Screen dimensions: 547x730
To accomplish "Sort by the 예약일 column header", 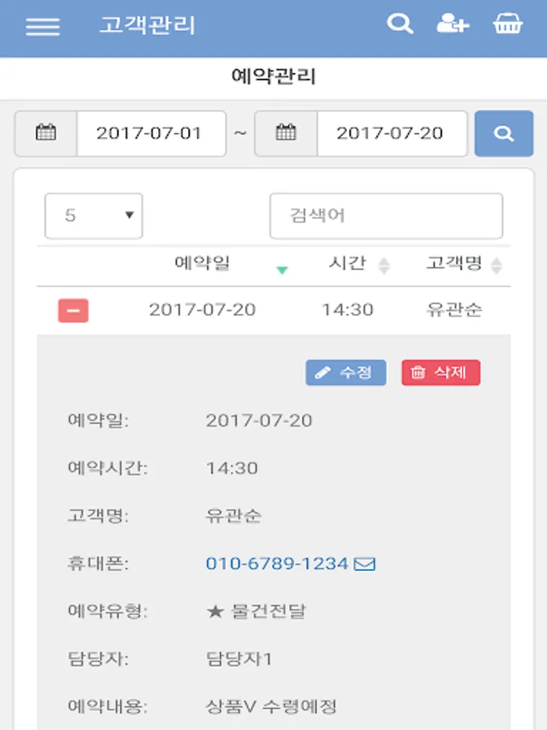I will coord(203,264).
